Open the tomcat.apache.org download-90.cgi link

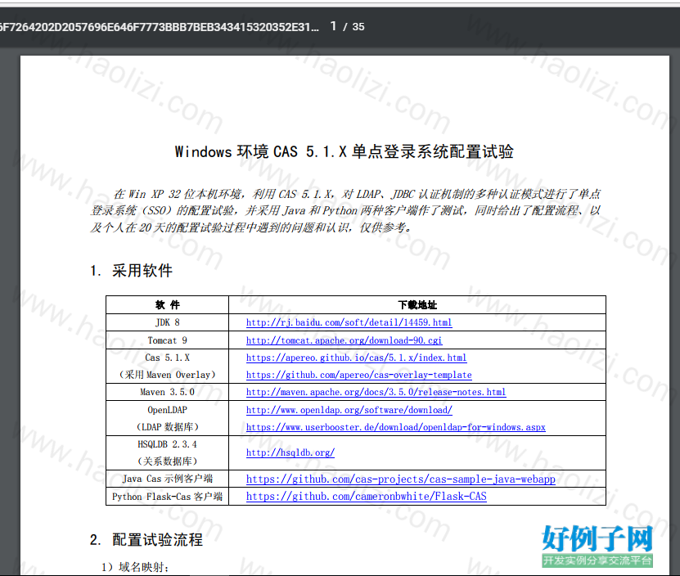(344, 340)
